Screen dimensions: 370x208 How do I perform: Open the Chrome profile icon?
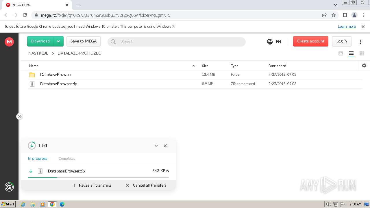pyautogui.click(x=354, y=15)
